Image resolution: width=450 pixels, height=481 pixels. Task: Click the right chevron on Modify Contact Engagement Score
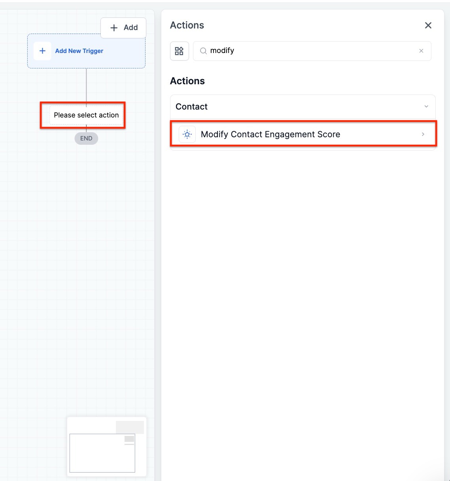pyautogui.click(x=423, y=134)
